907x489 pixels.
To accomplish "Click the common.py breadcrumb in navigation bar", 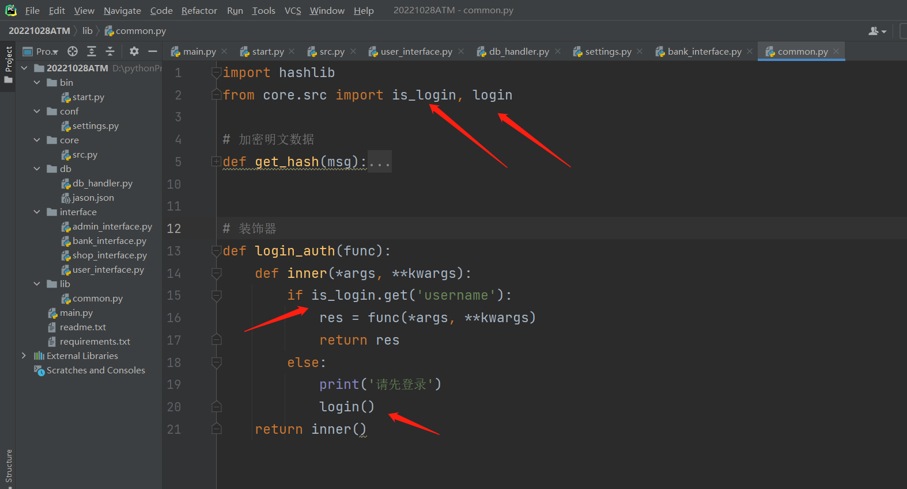I will click(x=135, y=31).
